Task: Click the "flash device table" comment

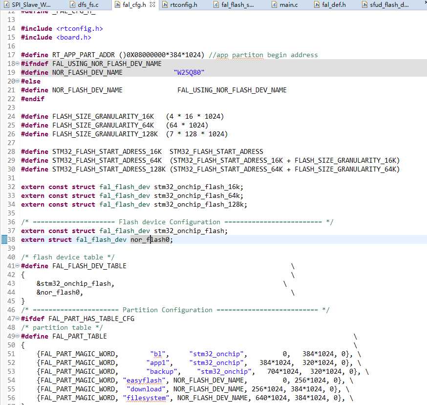Action: click(x=68, y=257)
